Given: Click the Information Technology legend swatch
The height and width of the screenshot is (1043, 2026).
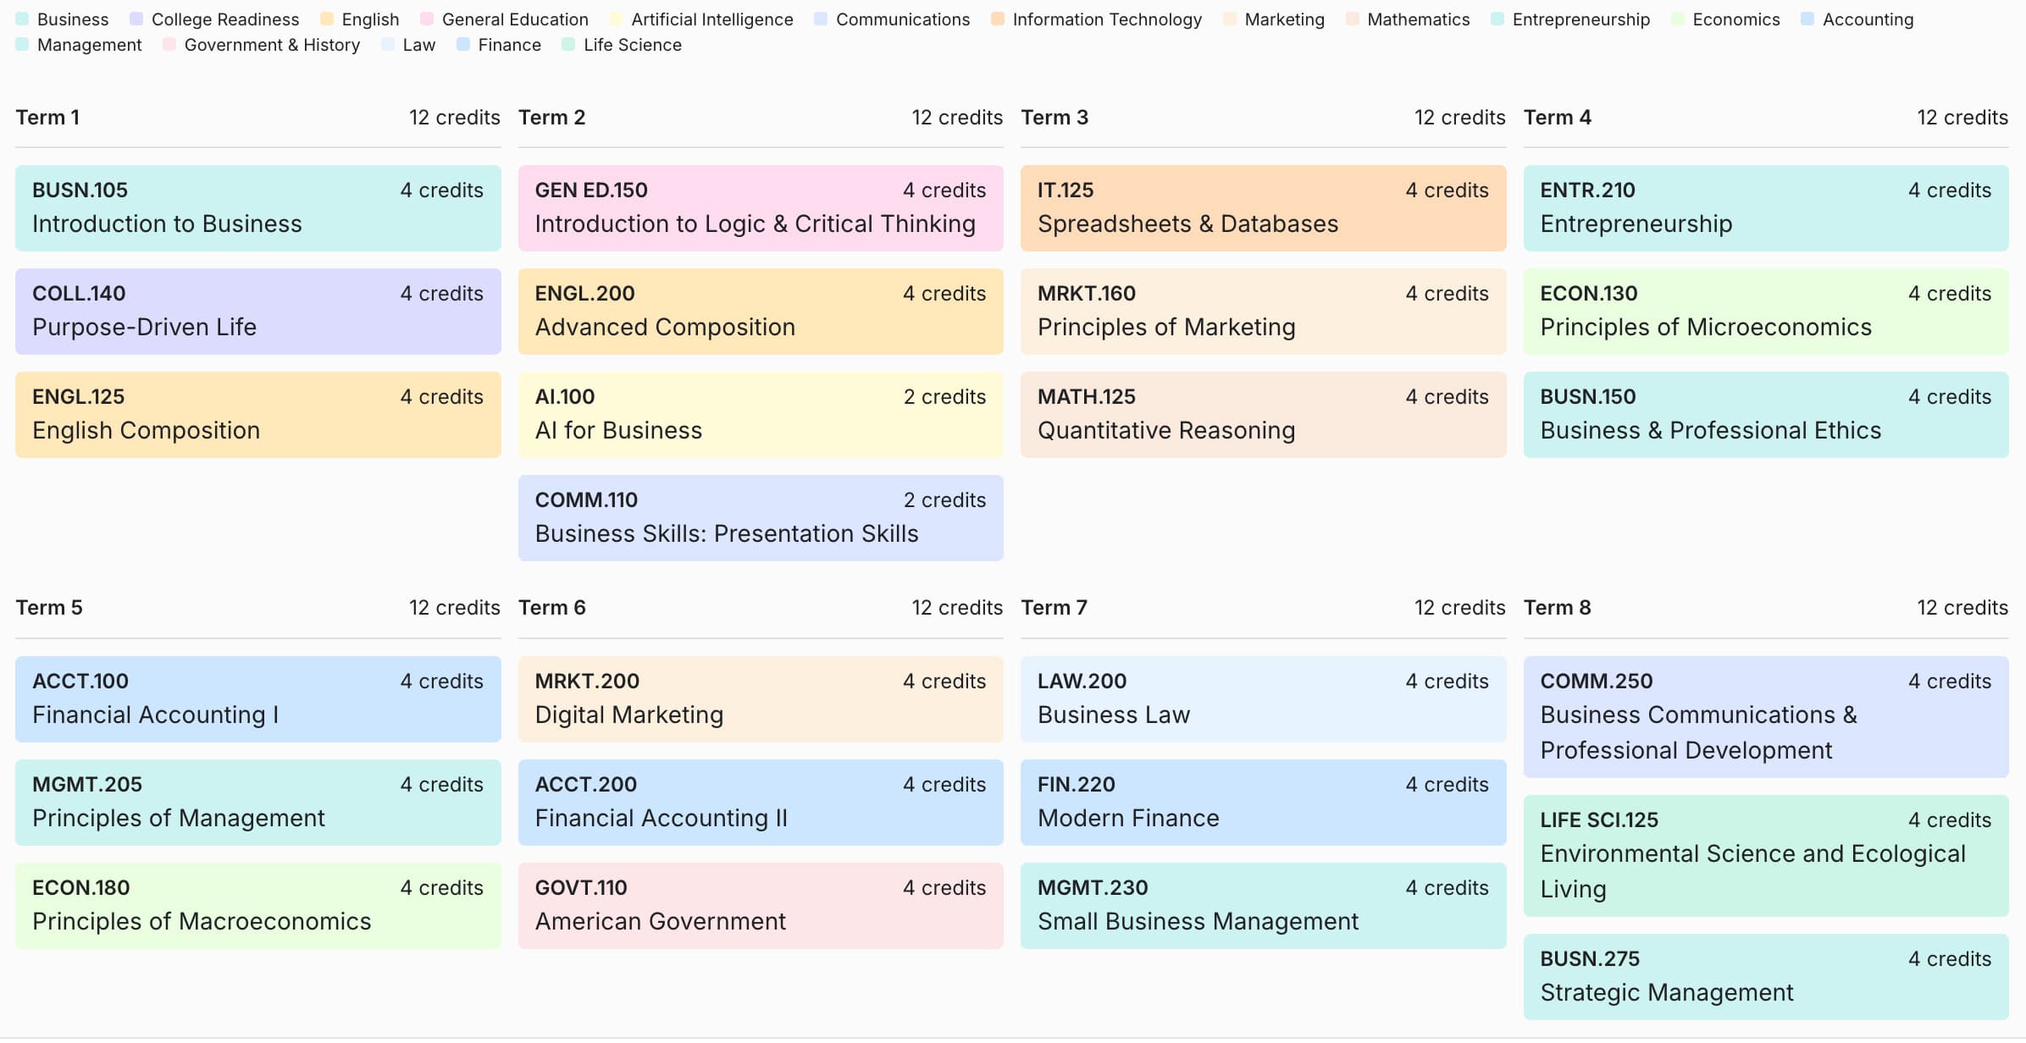Looking at the screenshot, I should tap(998, 19).
